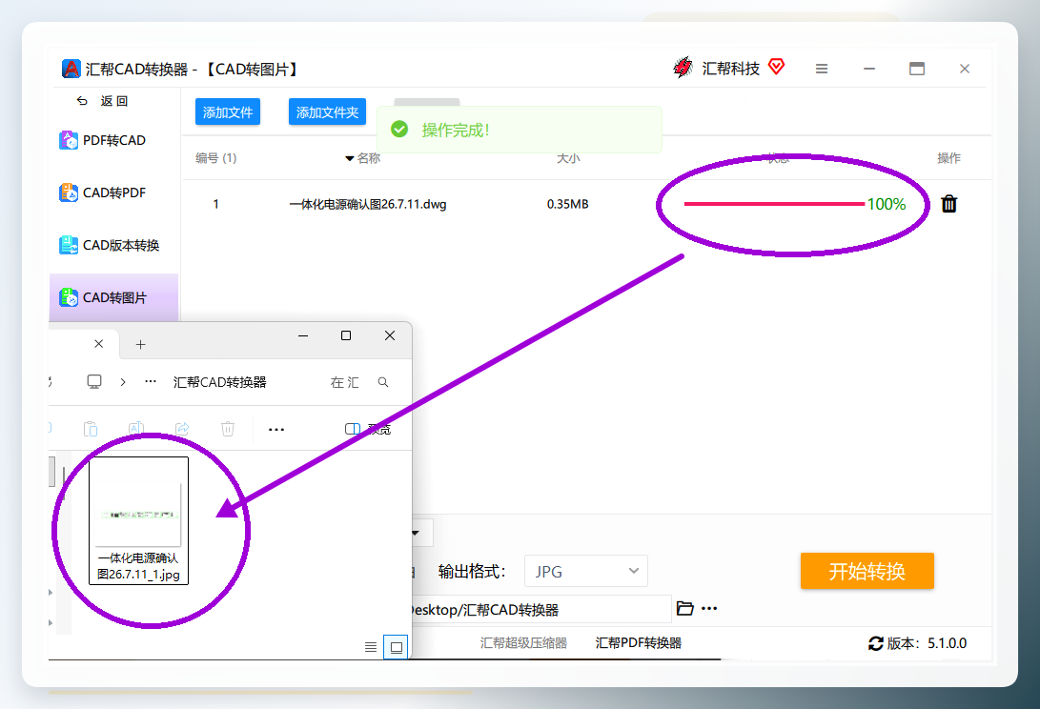
Task: Click the hamburger menu icon in title bar
Action: click(x=821, y=69)
